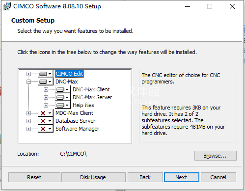This screenshot has height=191, width=245.
Task: Collapse the DNC-Max tree node
Action: [28, 82]
